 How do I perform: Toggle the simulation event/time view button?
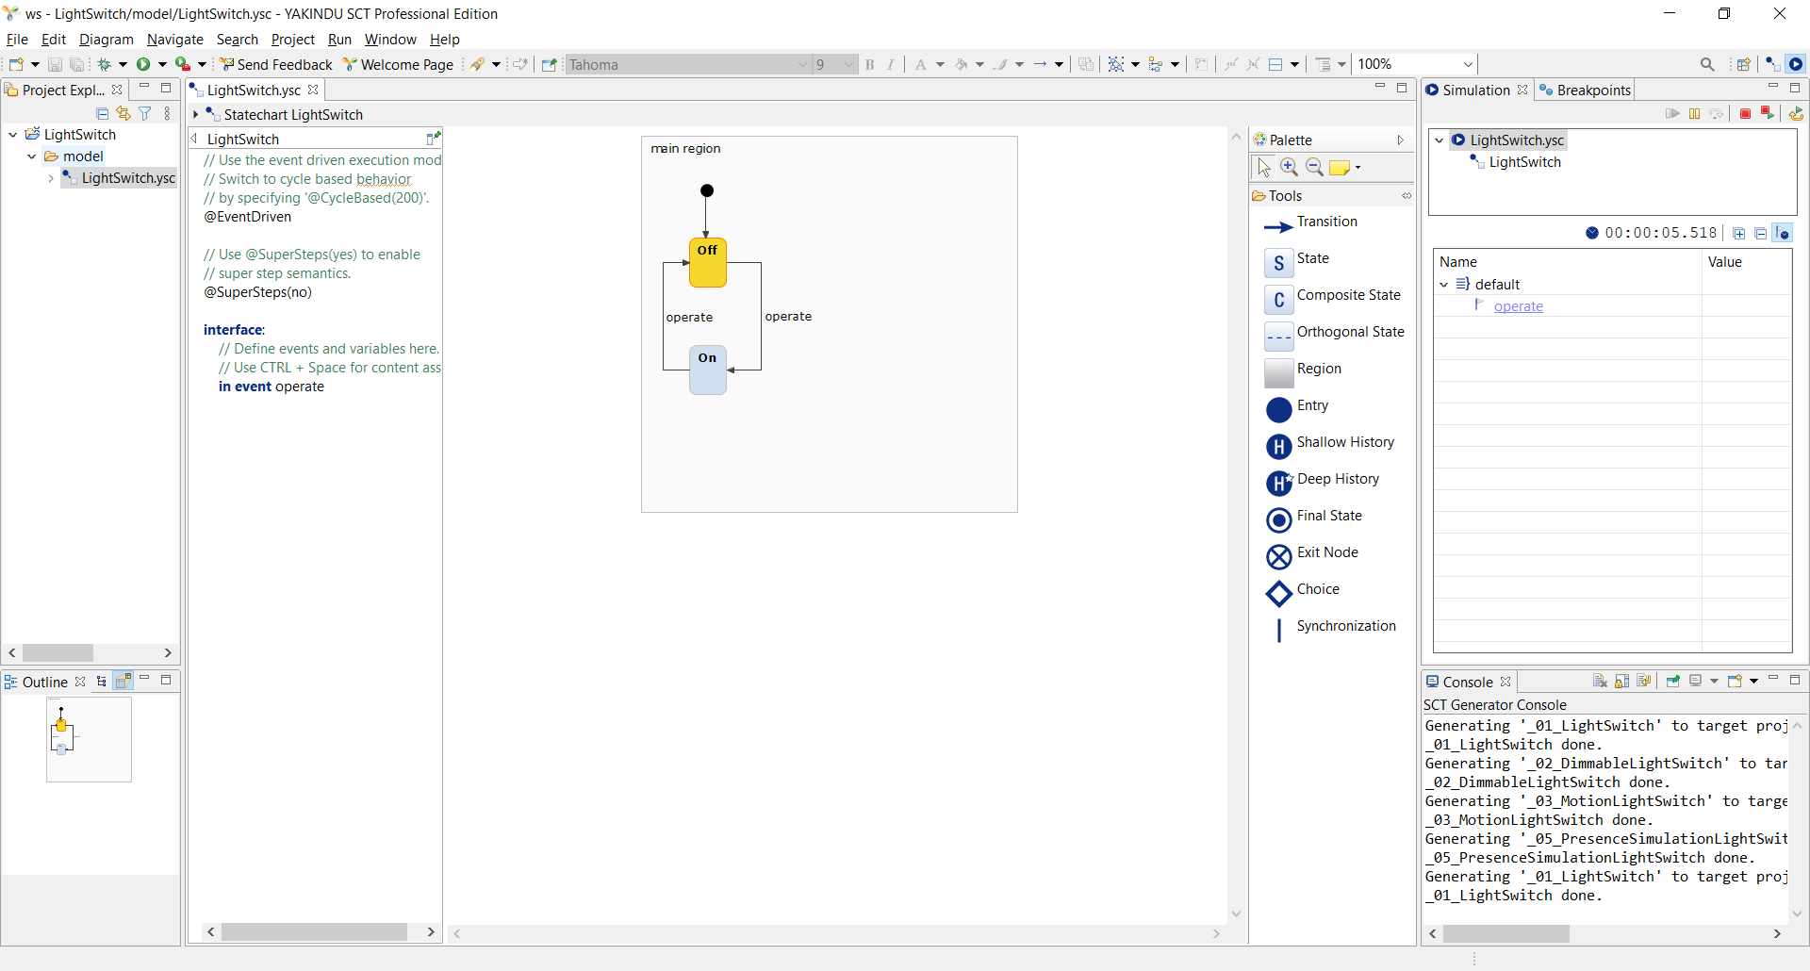tap(1782, 233)
